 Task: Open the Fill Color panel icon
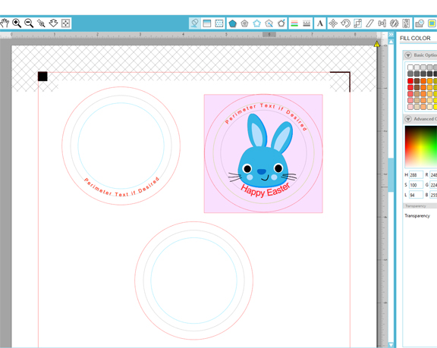tap(194, 23)
